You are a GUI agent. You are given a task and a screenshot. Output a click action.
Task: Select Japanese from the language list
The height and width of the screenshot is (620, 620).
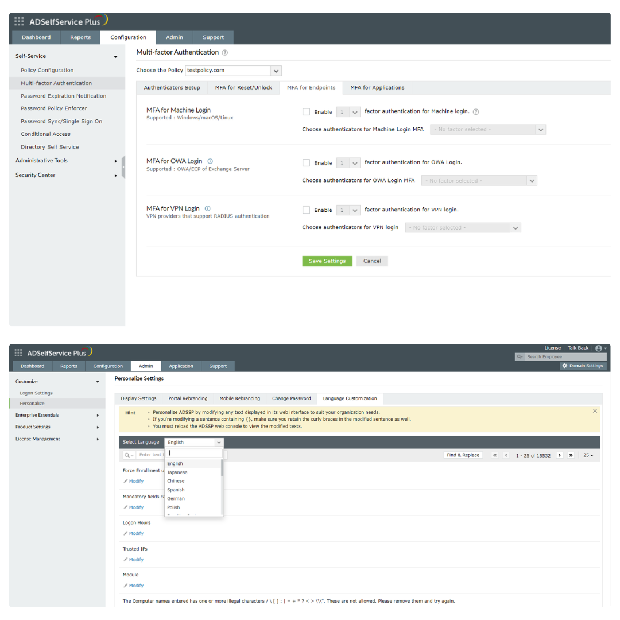tap(177, 472)
